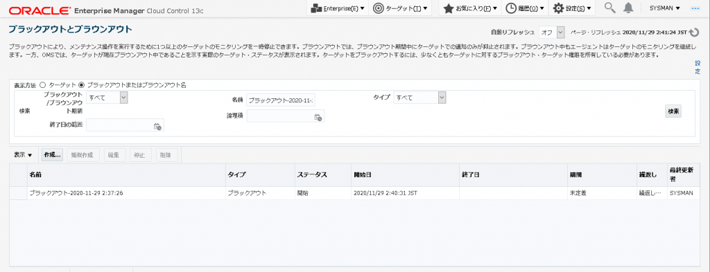
Task: Sort by 名前 column header
Action: [126, 175]
